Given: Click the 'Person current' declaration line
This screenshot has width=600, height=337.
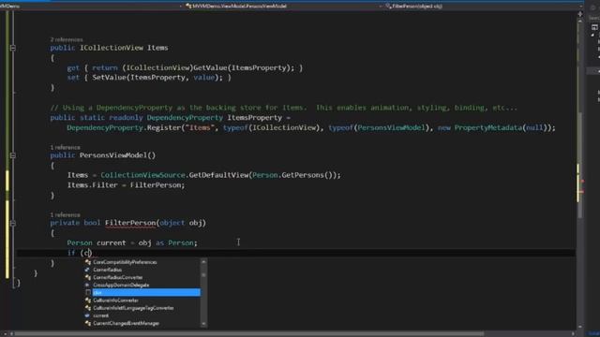Looking at the screenshot, I should [x=132, y=243].
